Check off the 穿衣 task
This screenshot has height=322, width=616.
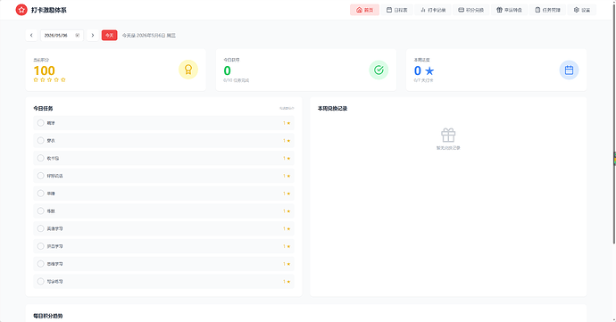click(40, 141)
